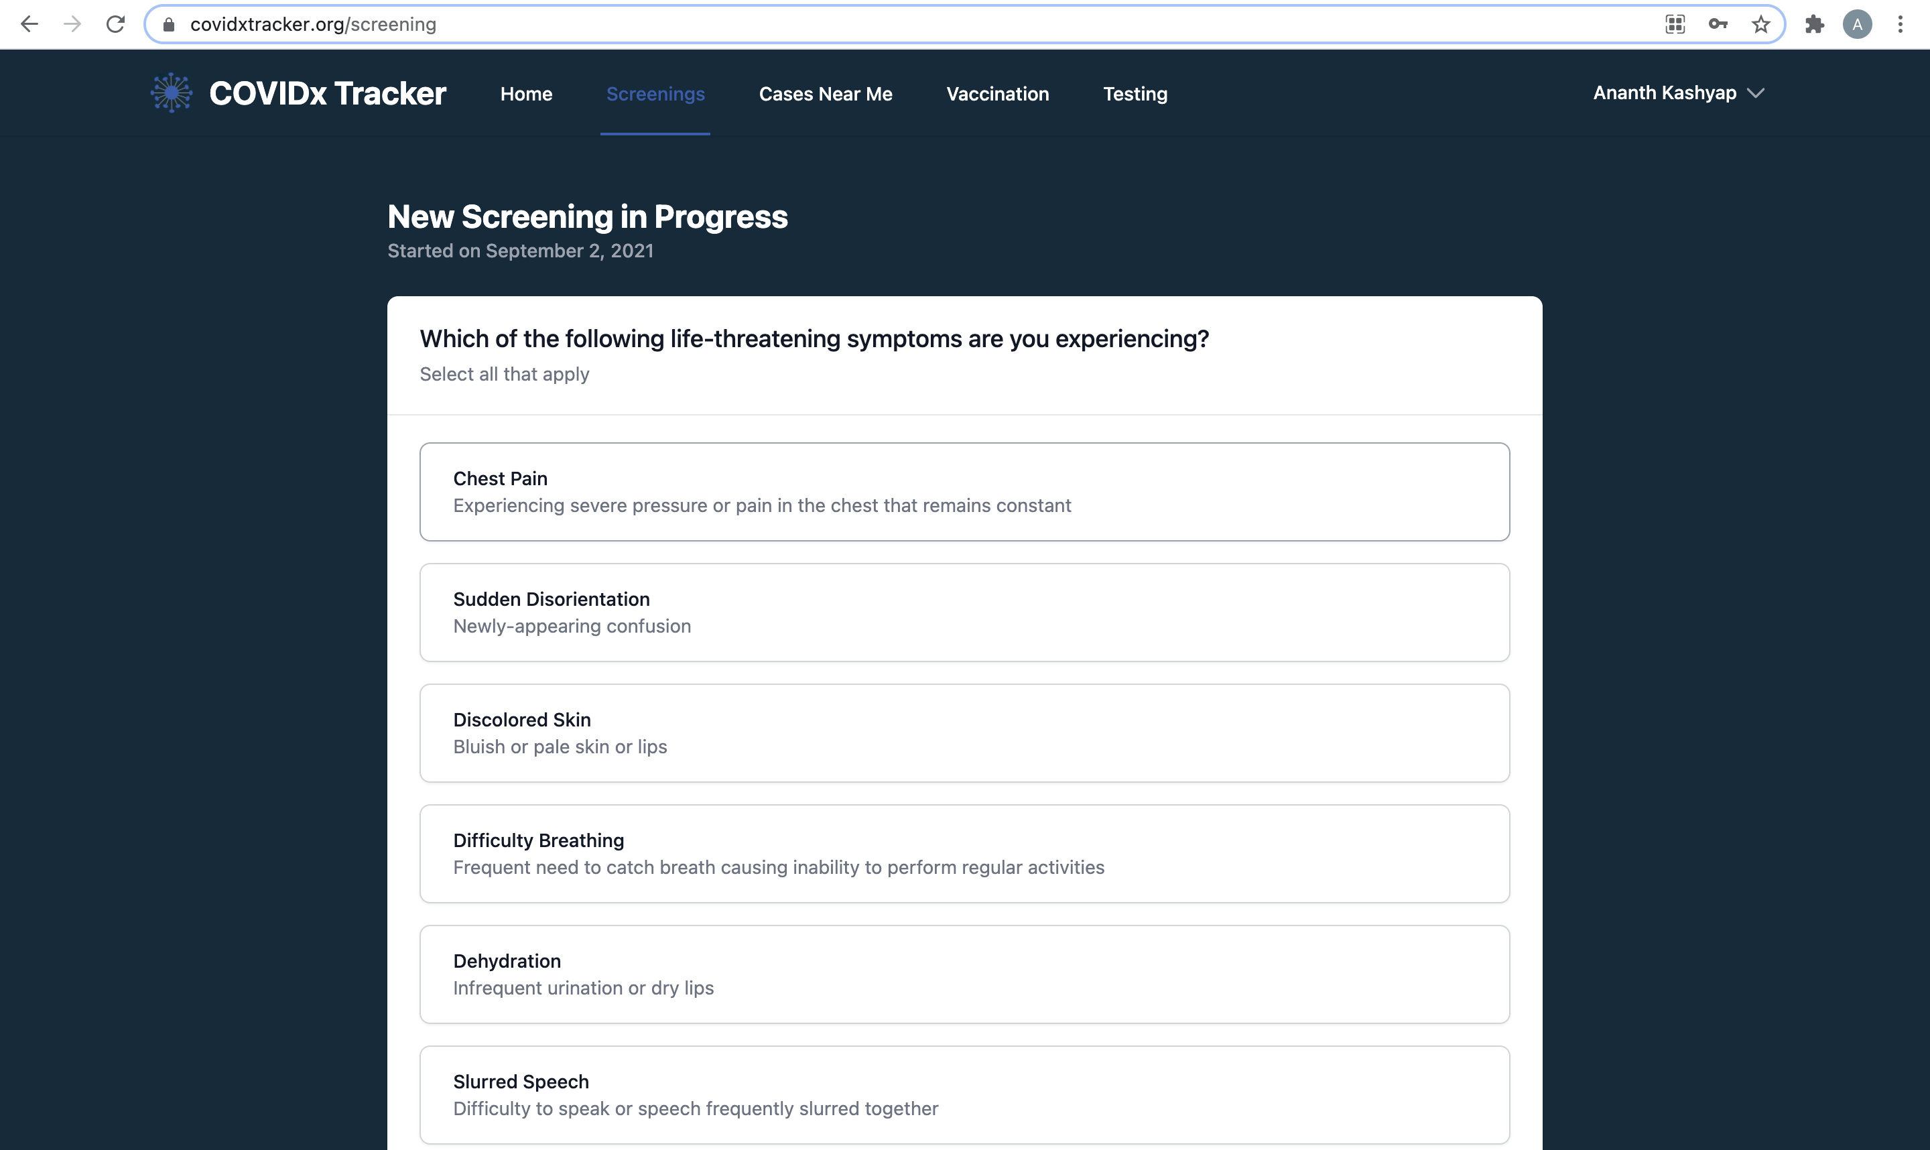Screen dimensions: 1930x1150
Task: Open the password key icon in address bar
Action: (x=1717, y=24)
